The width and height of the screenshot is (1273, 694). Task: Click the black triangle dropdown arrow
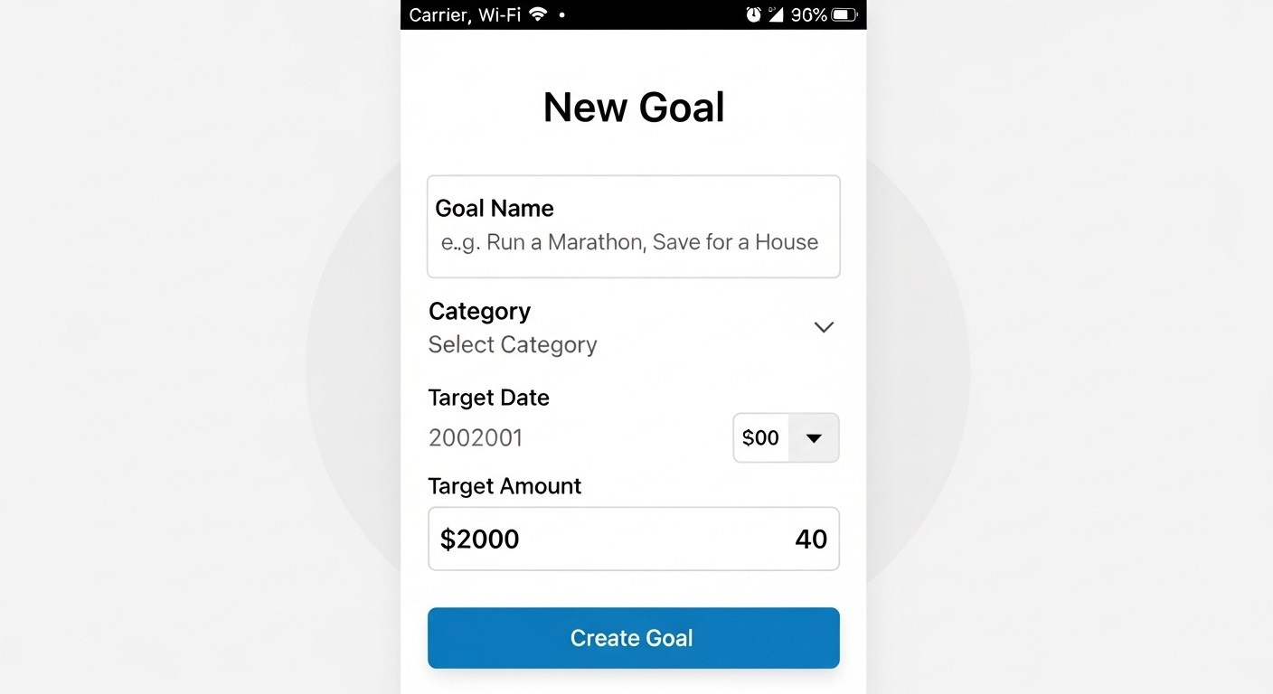click(x=814, y=438)
